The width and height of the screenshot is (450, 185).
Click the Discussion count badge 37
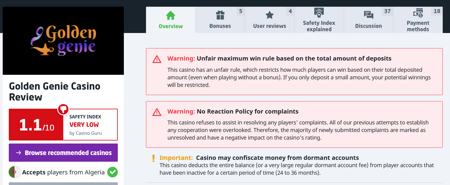(x=387, y=11)
